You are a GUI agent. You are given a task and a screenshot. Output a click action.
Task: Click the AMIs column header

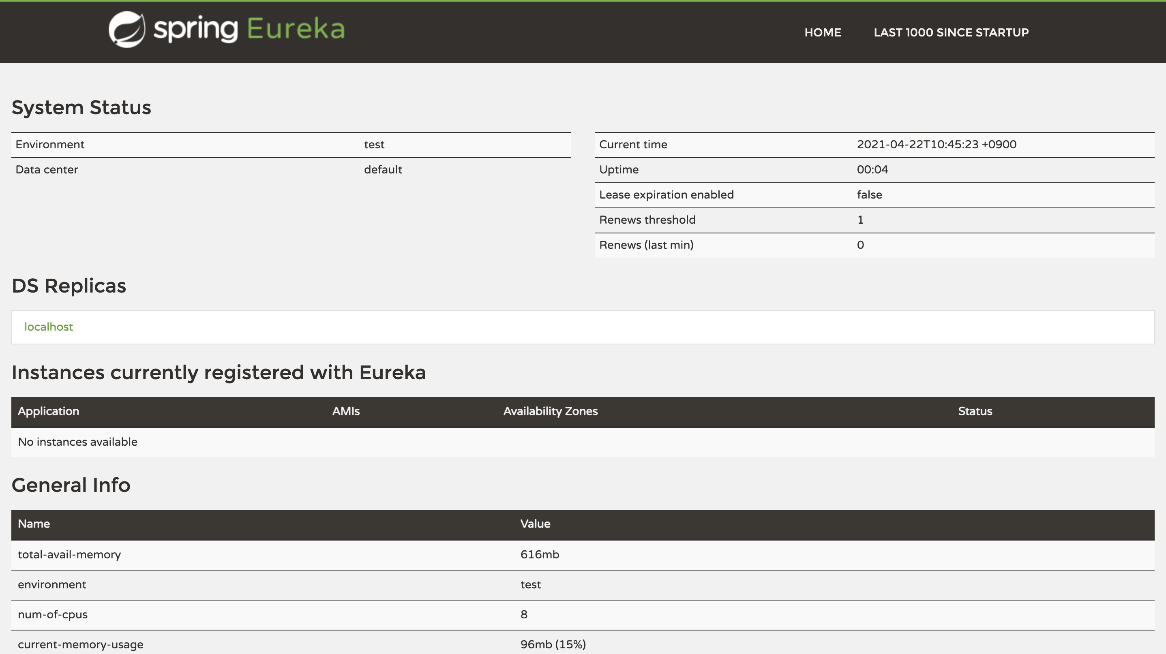(x=346, y=412)
